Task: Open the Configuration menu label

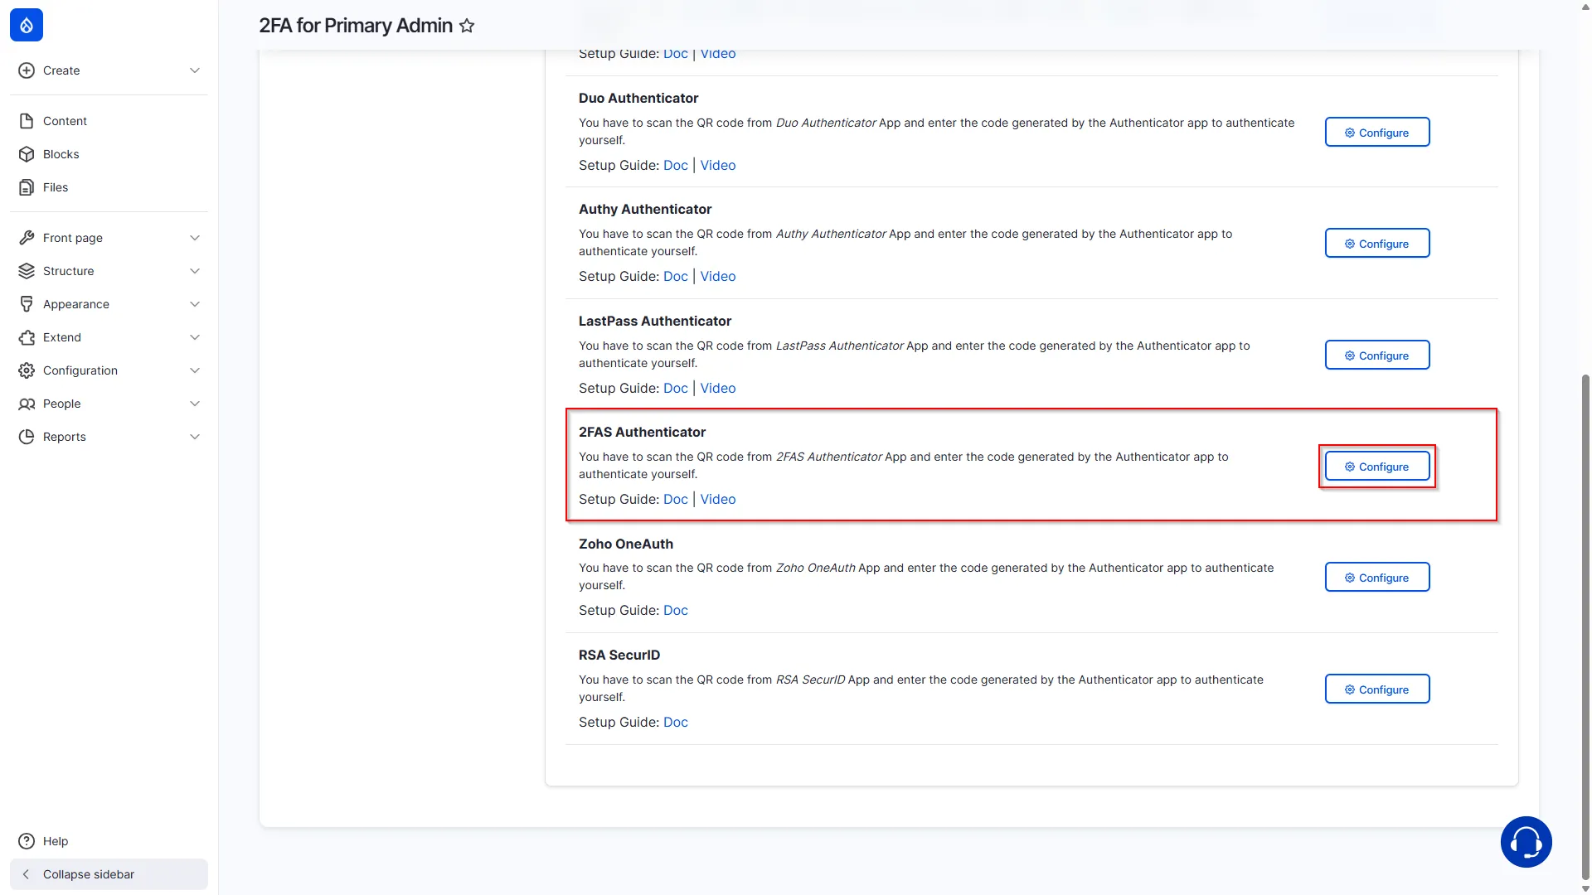Action: pos(80,370)
